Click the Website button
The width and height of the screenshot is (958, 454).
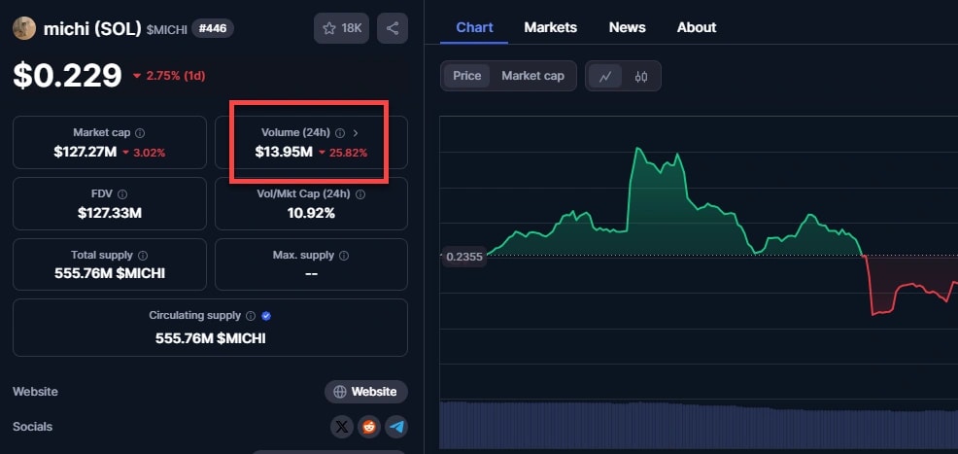365,392
